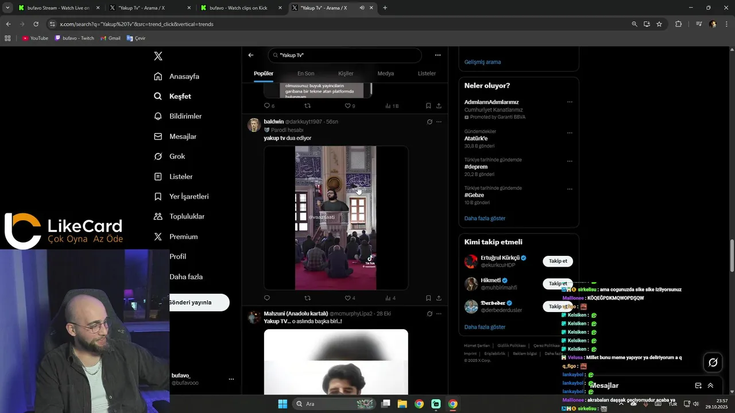735x413 pixels.
Task: Open more menu on baldwin's post
Action: (x=439, y=122)
